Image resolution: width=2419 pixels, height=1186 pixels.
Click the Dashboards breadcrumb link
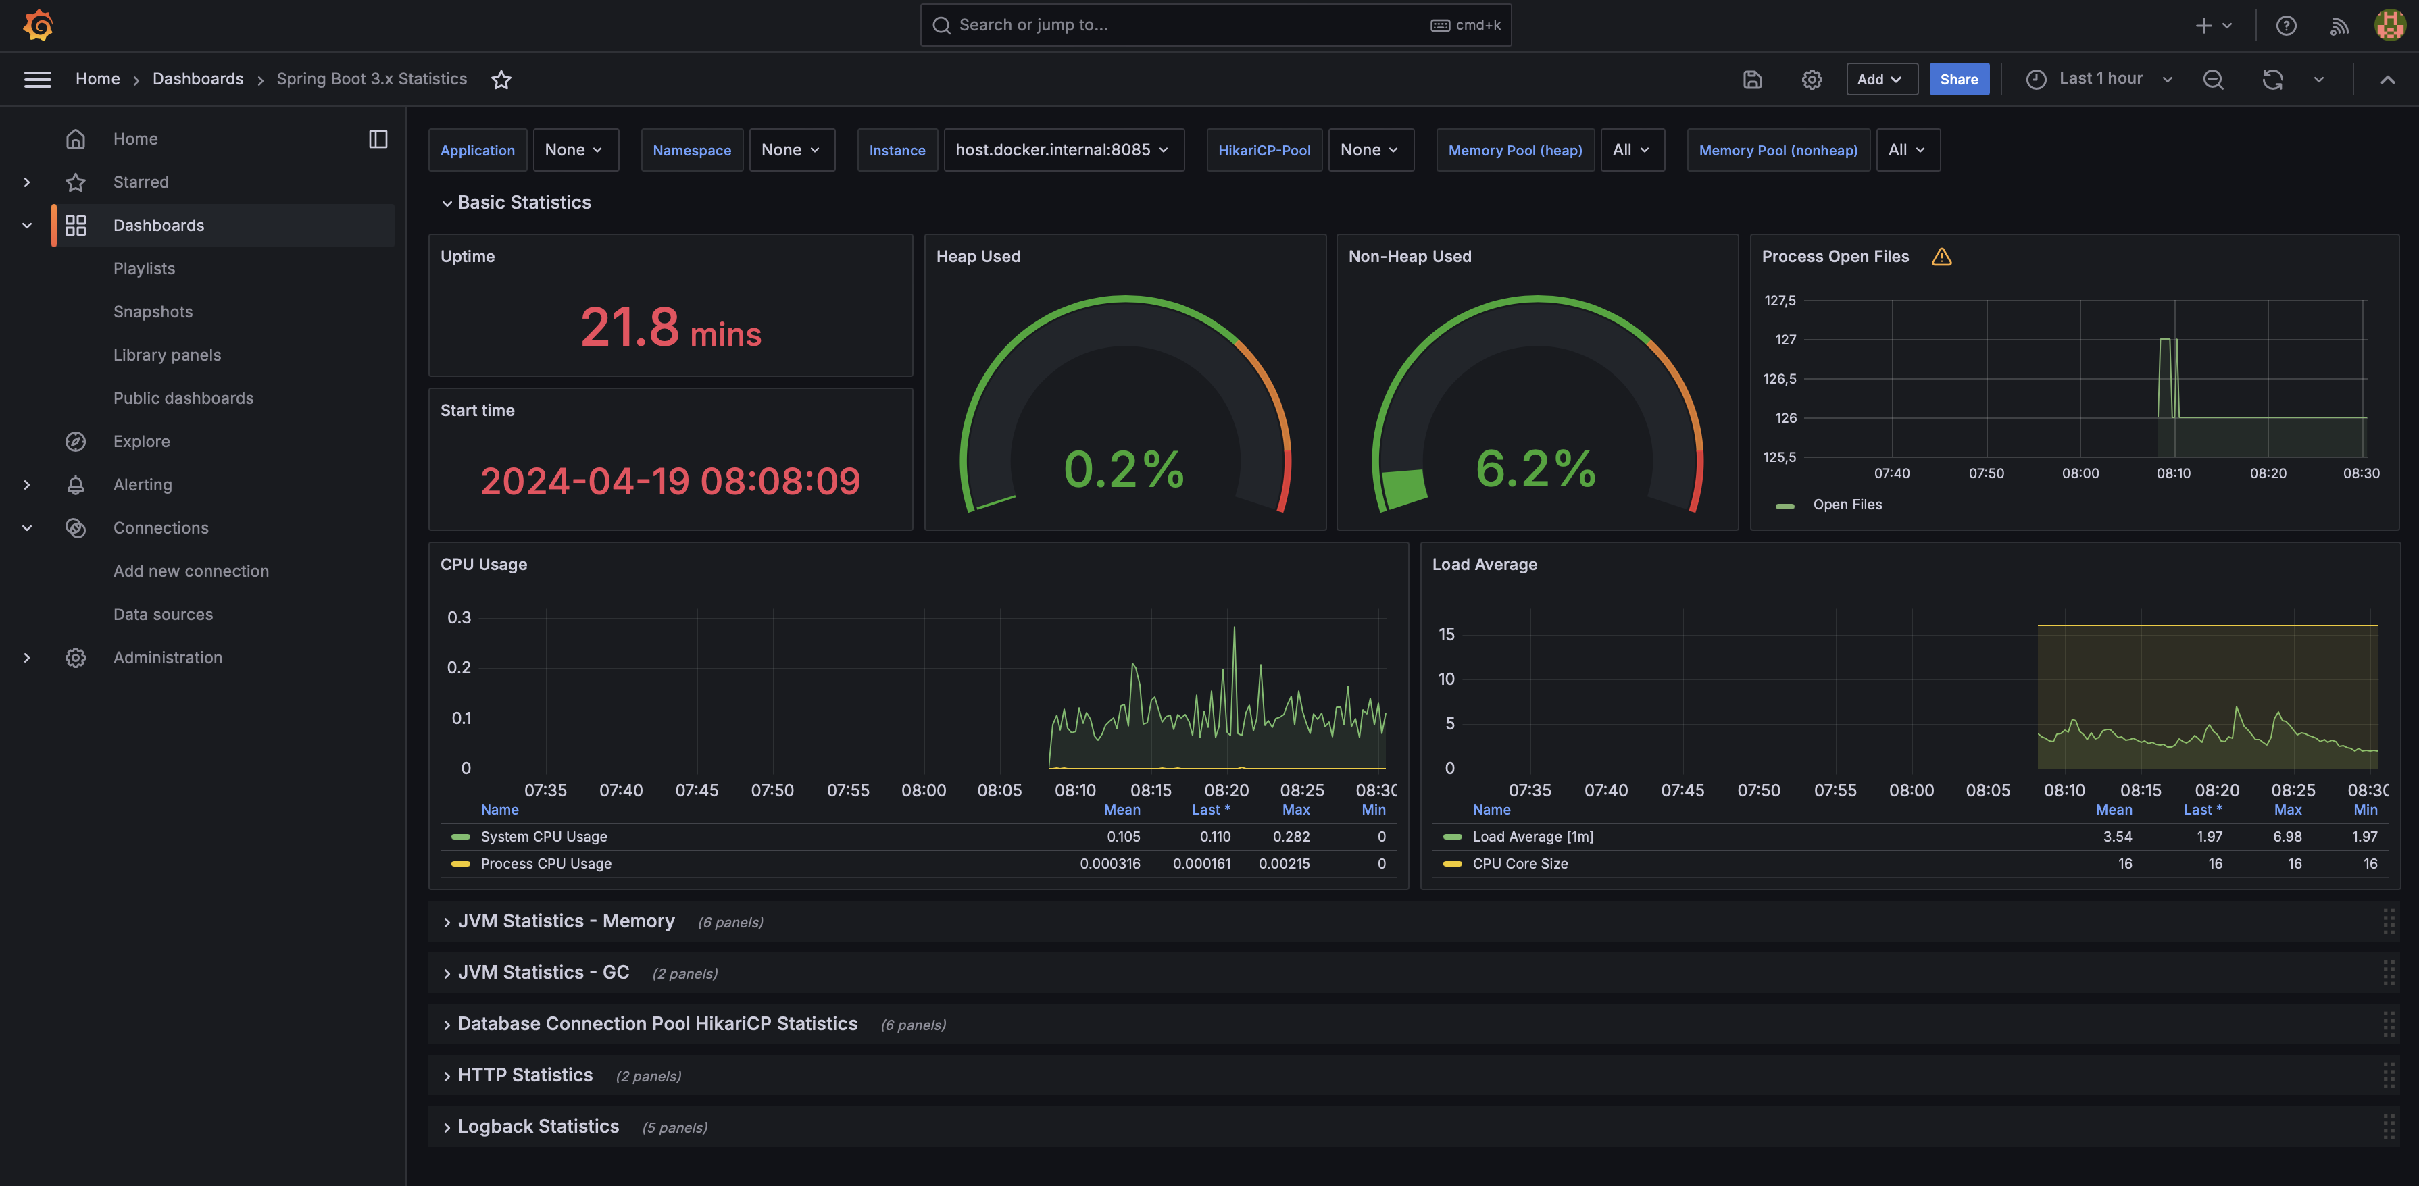click(197, 80)
